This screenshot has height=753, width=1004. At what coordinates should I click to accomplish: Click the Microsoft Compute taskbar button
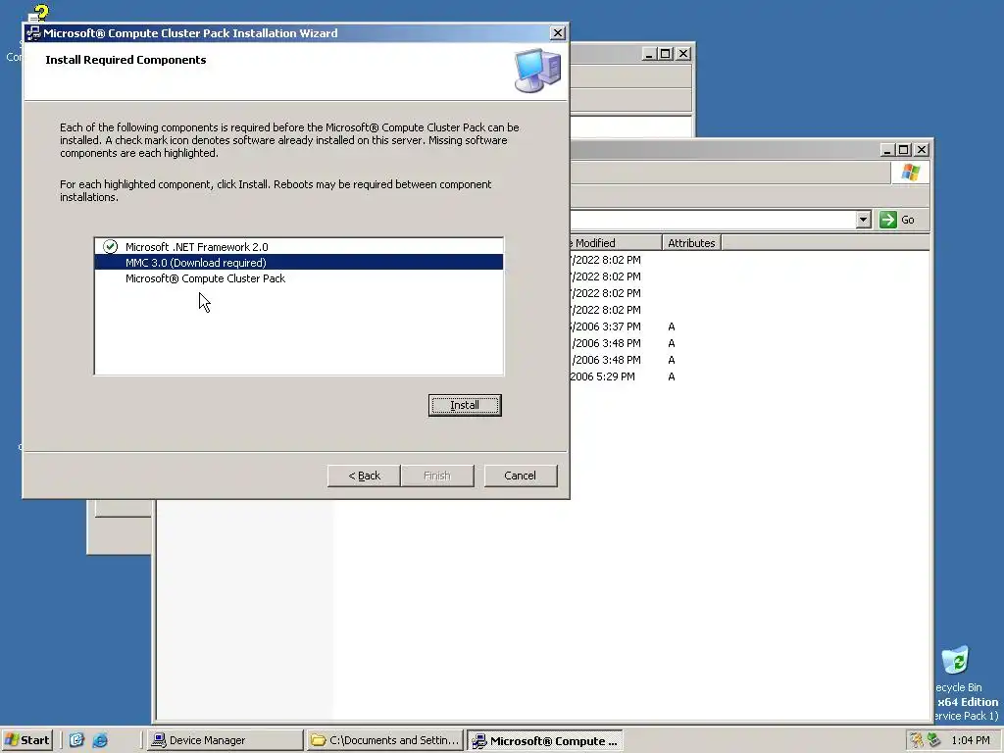pos(544,741)
